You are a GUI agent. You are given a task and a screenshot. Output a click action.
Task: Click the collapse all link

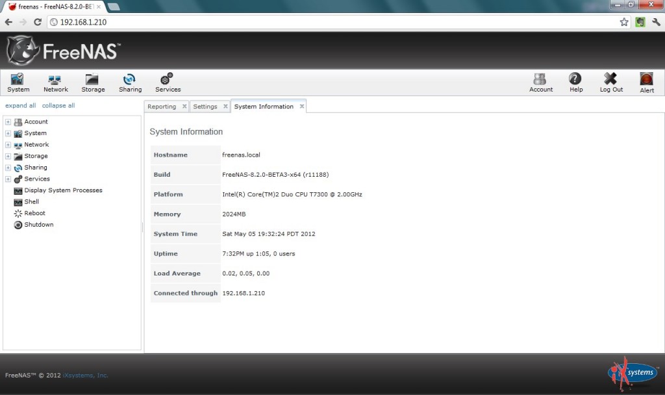(x=58, y=105)
